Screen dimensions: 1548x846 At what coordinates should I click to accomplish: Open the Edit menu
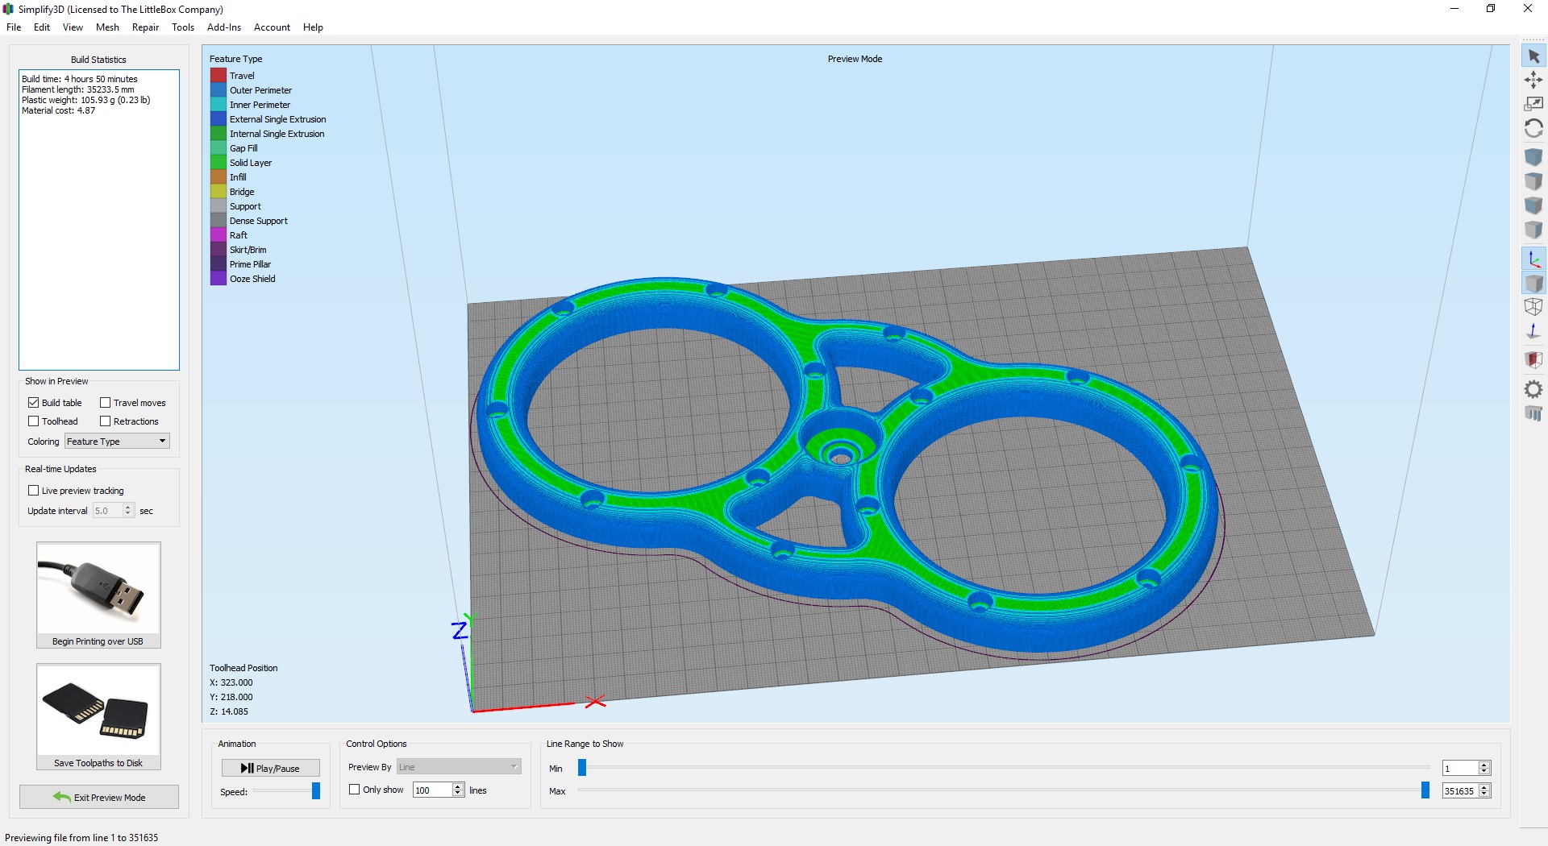click(x=42, y=27)
